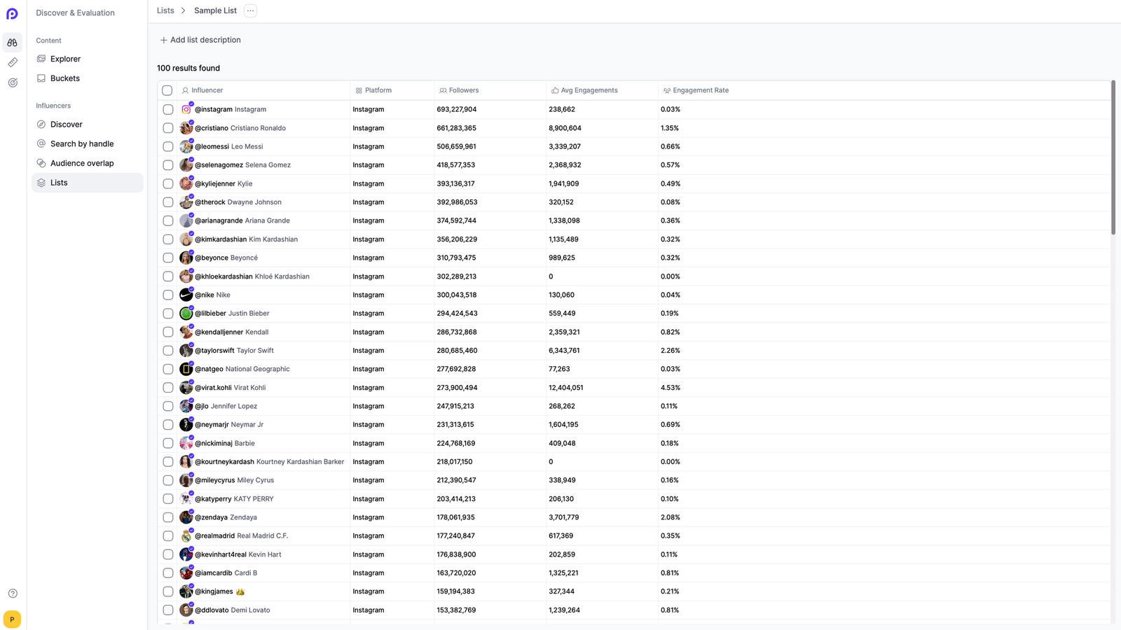Select the @taylorswift row checkbox
This screenshot has height=630, width=1121.
tap(168, 351)
